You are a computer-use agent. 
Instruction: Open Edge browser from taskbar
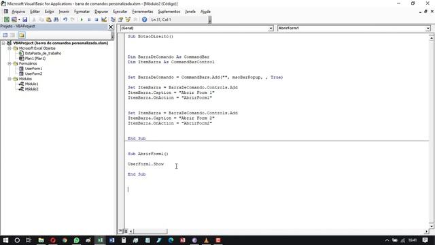pyautogui.click(x=171, y=240)
